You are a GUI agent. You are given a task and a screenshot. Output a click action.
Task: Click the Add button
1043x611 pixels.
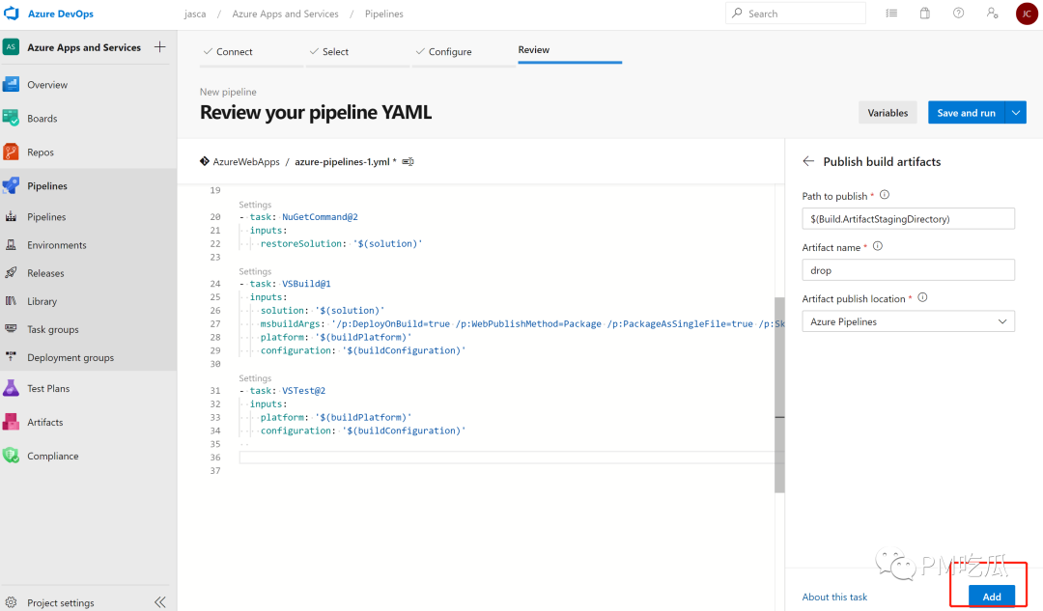[992, 597]
